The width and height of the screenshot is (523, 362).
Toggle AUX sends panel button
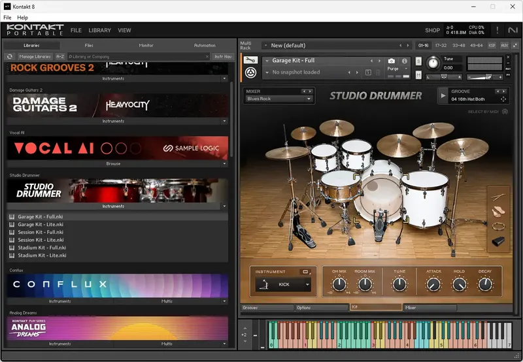pos(504,45)
